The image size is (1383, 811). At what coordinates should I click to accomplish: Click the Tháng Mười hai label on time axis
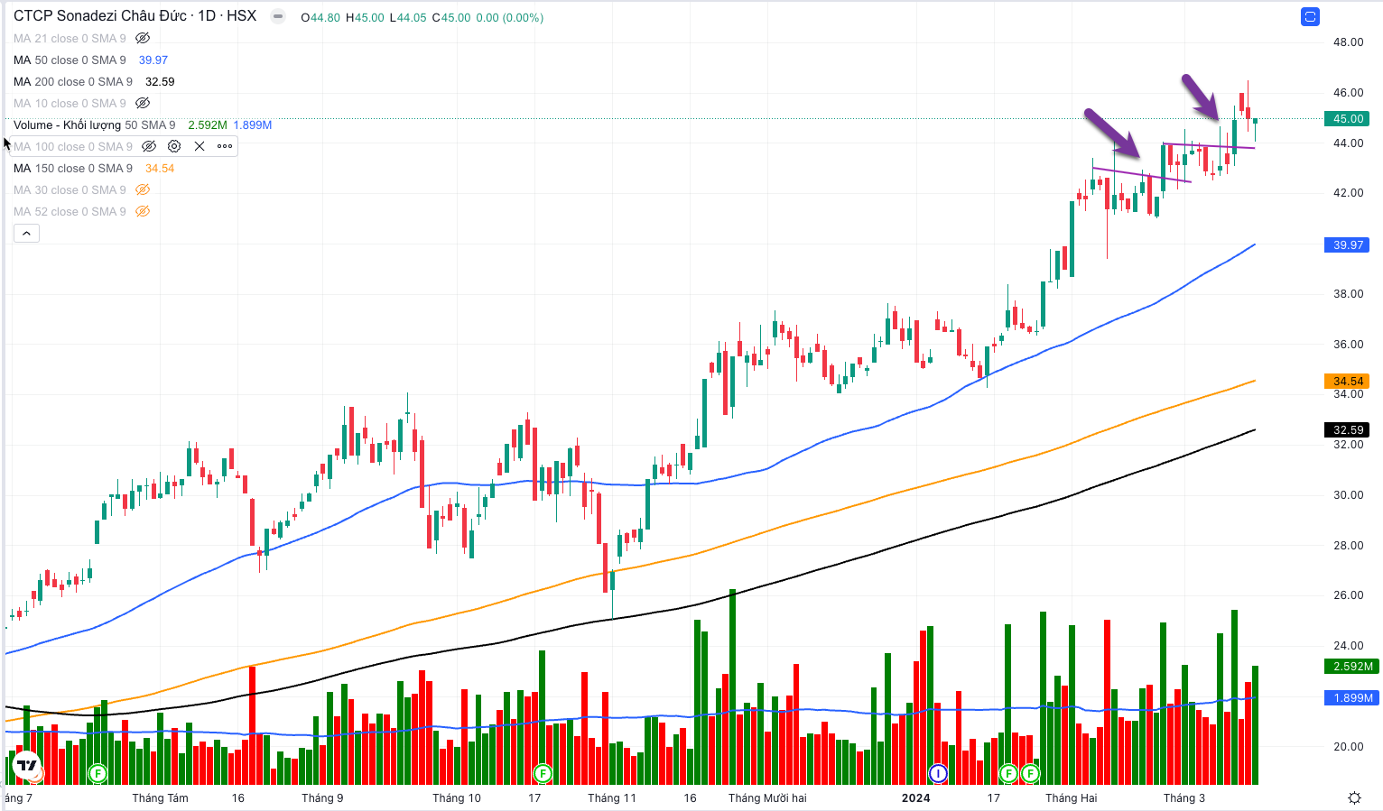[x=767, y=797]
